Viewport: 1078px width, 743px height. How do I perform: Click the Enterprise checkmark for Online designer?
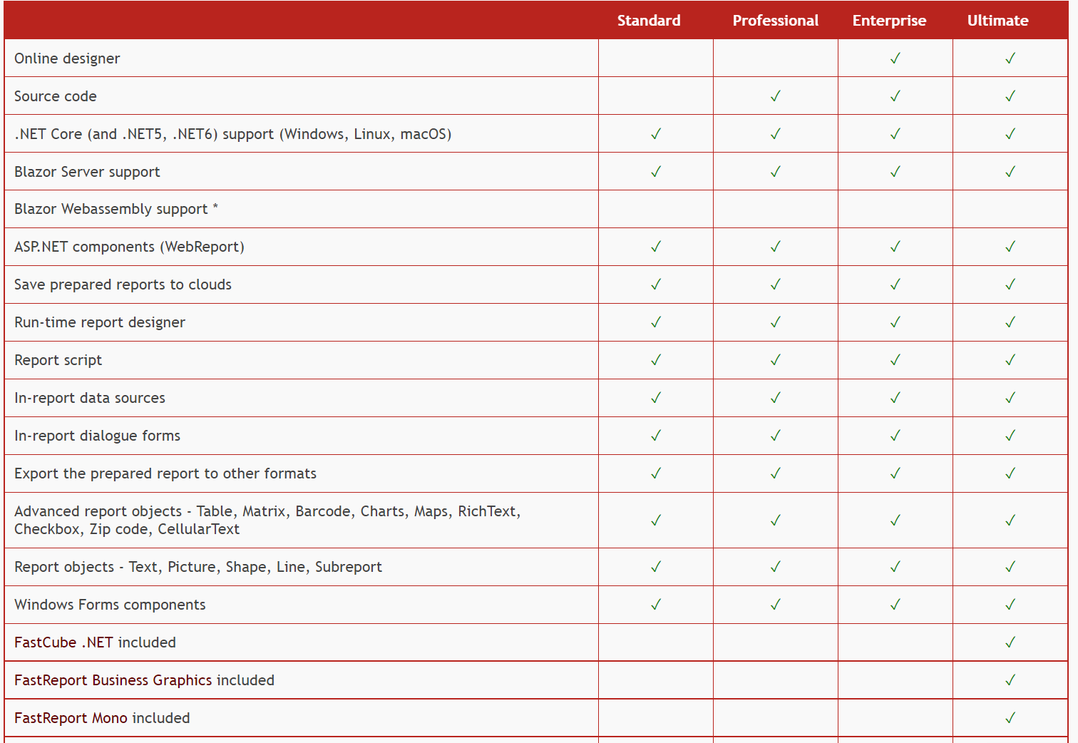click(x=895, y=58)
